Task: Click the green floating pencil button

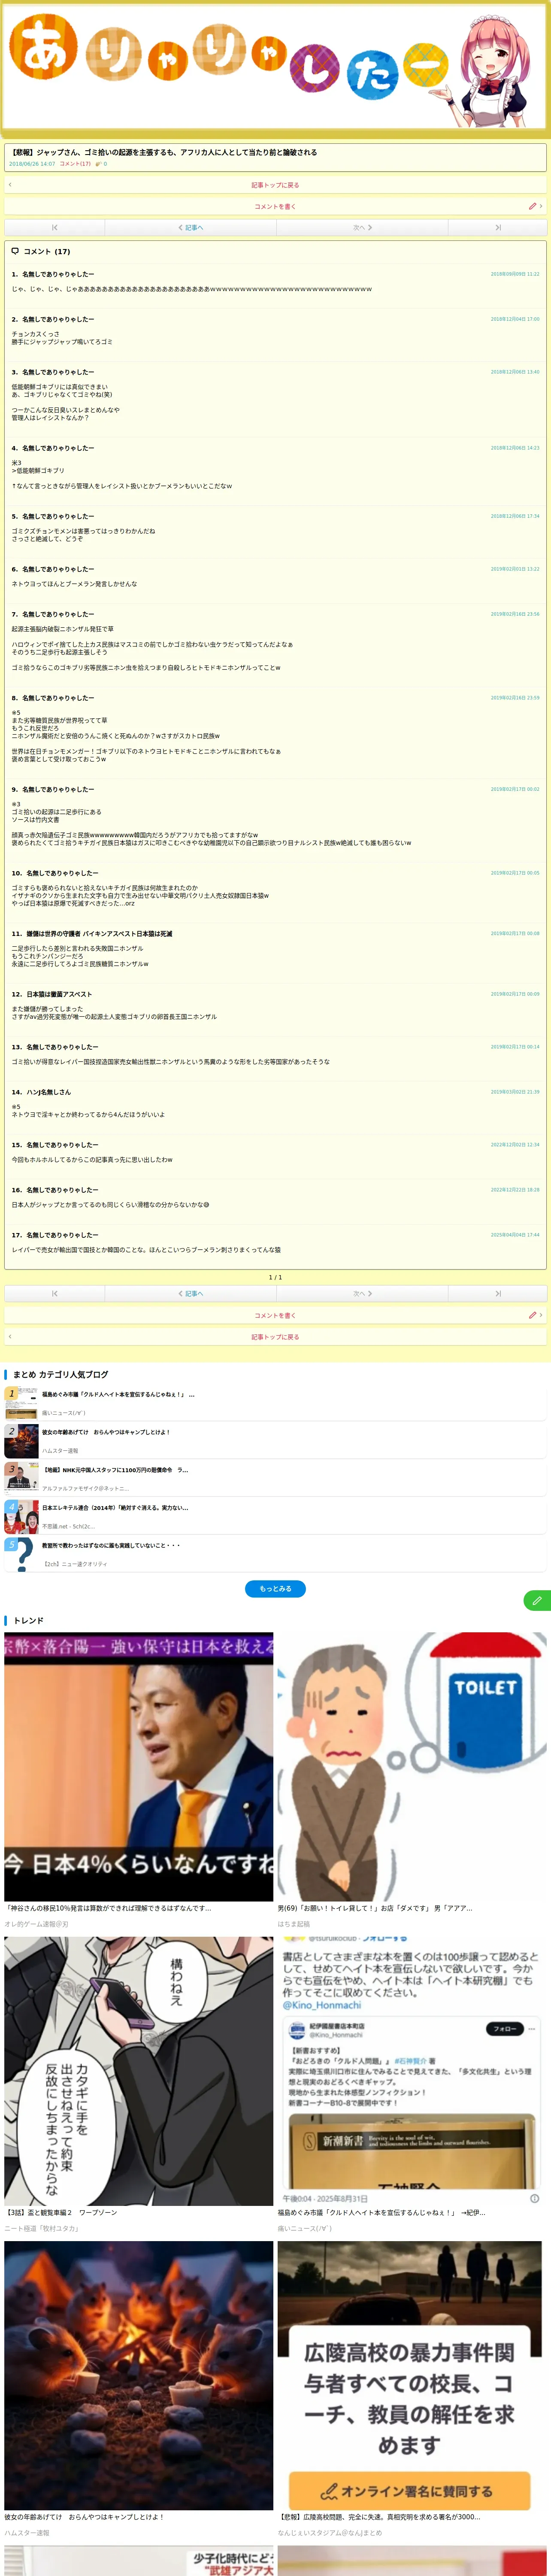Action: pos(537,1601)
